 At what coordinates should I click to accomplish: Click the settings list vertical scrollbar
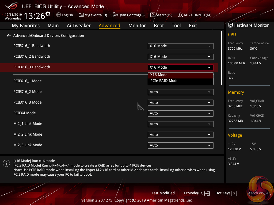tap(222, 58)
